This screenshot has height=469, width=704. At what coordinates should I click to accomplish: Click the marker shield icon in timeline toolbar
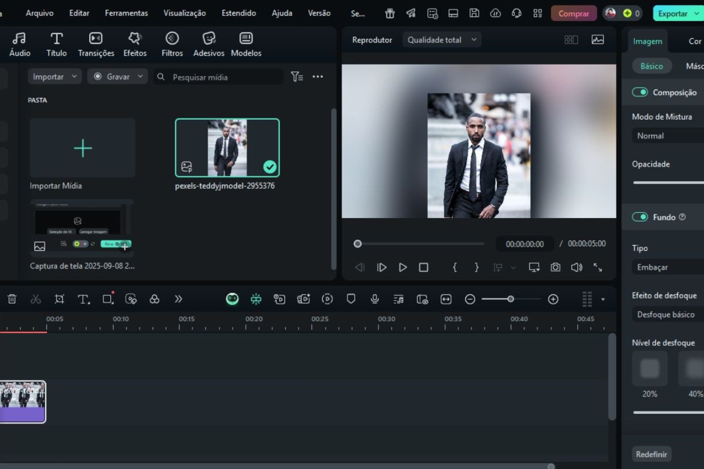pos(351,299)
